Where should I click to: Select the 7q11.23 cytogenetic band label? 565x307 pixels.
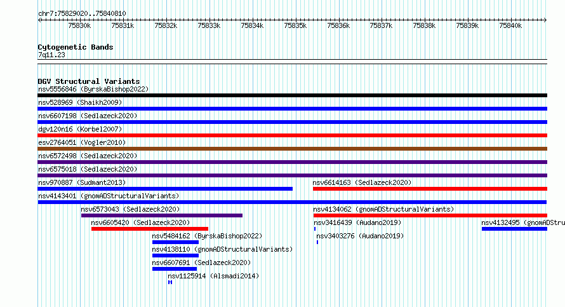coord(51,55)
